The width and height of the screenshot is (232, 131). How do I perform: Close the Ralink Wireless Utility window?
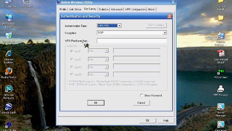[173, 2]
